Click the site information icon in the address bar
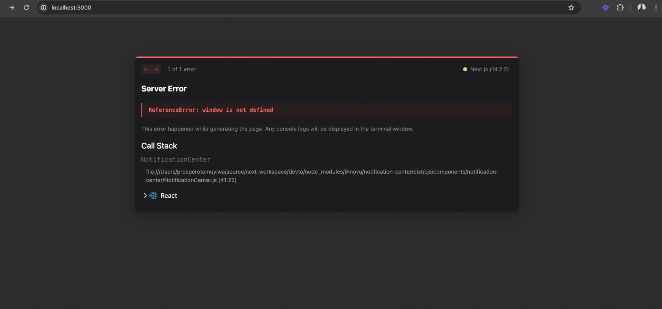 point(43,7)
